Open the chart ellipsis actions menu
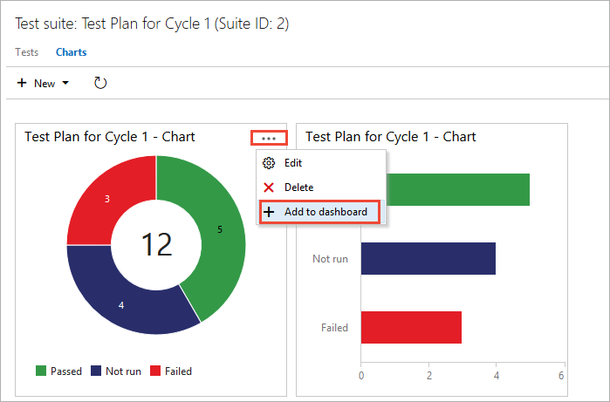 click(269, 138)
